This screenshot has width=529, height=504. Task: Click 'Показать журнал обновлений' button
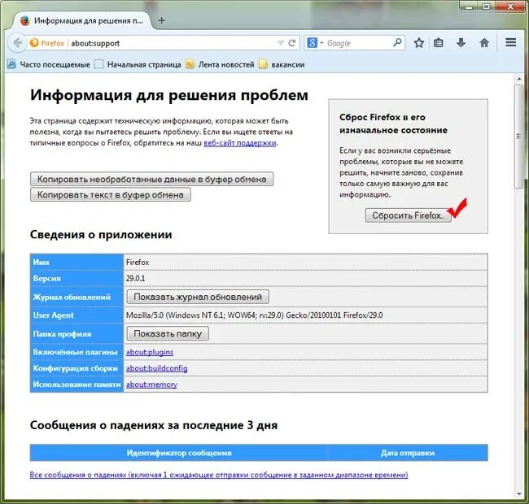(198, 297)
